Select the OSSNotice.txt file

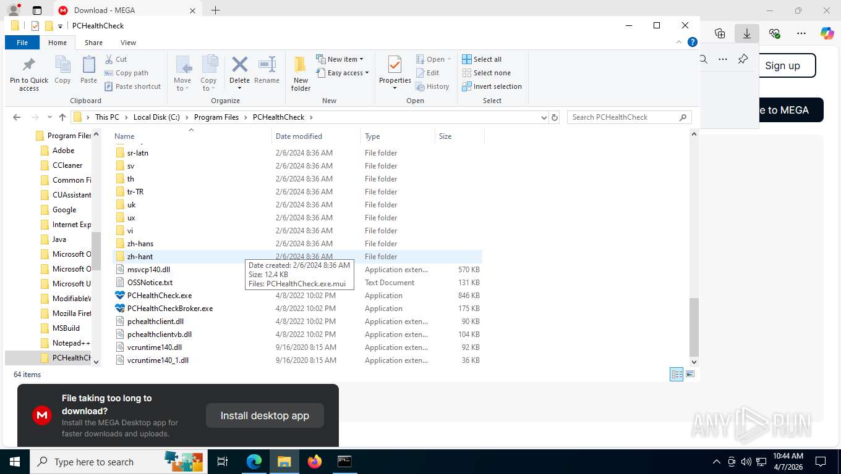tap(150, 283)
